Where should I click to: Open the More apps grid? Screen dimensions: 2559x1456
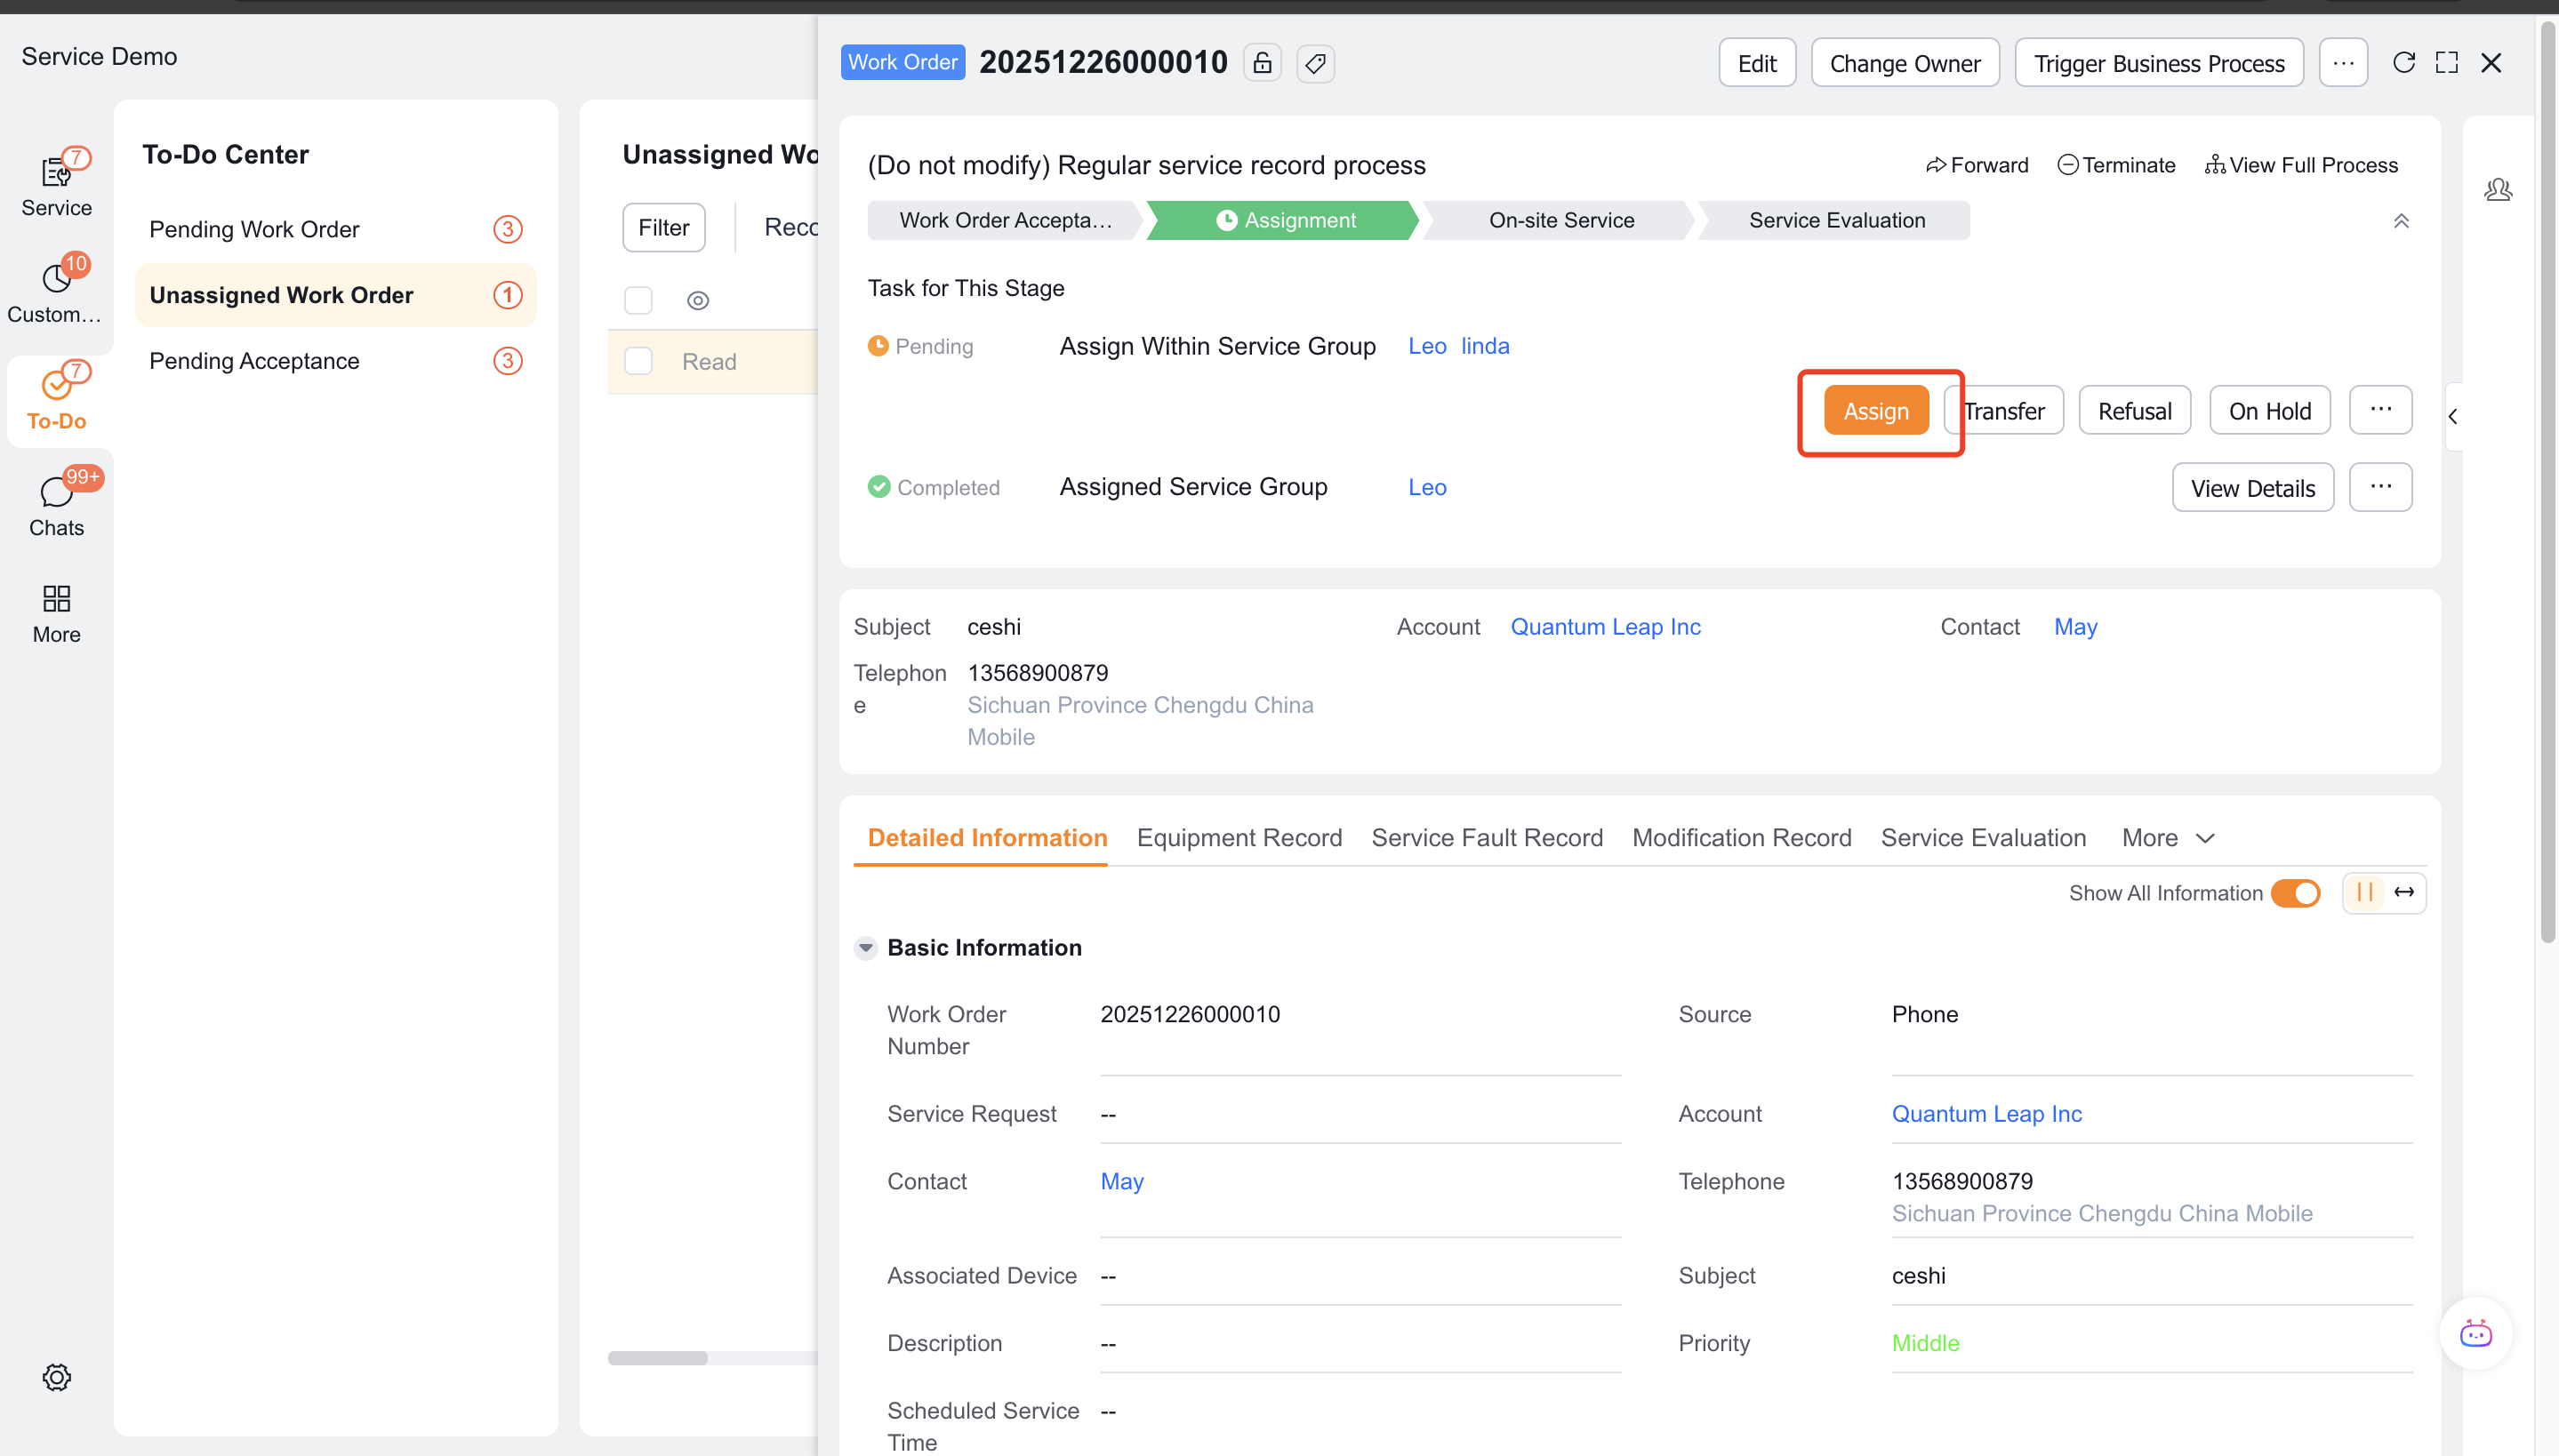coord(56,612)
